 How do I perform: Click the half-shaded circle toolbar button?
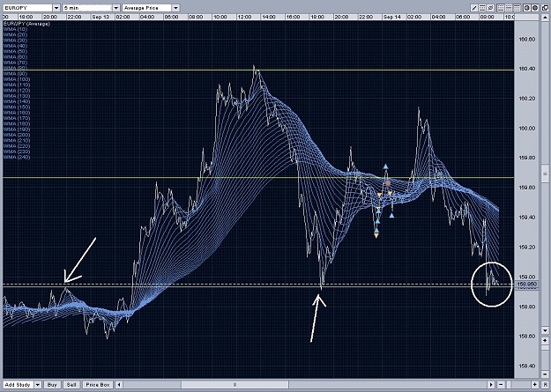click(x=527, y=8)
